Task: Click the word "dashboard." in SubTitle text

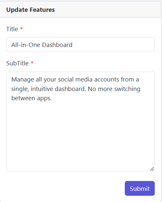Action: click(x=70, y=89)
